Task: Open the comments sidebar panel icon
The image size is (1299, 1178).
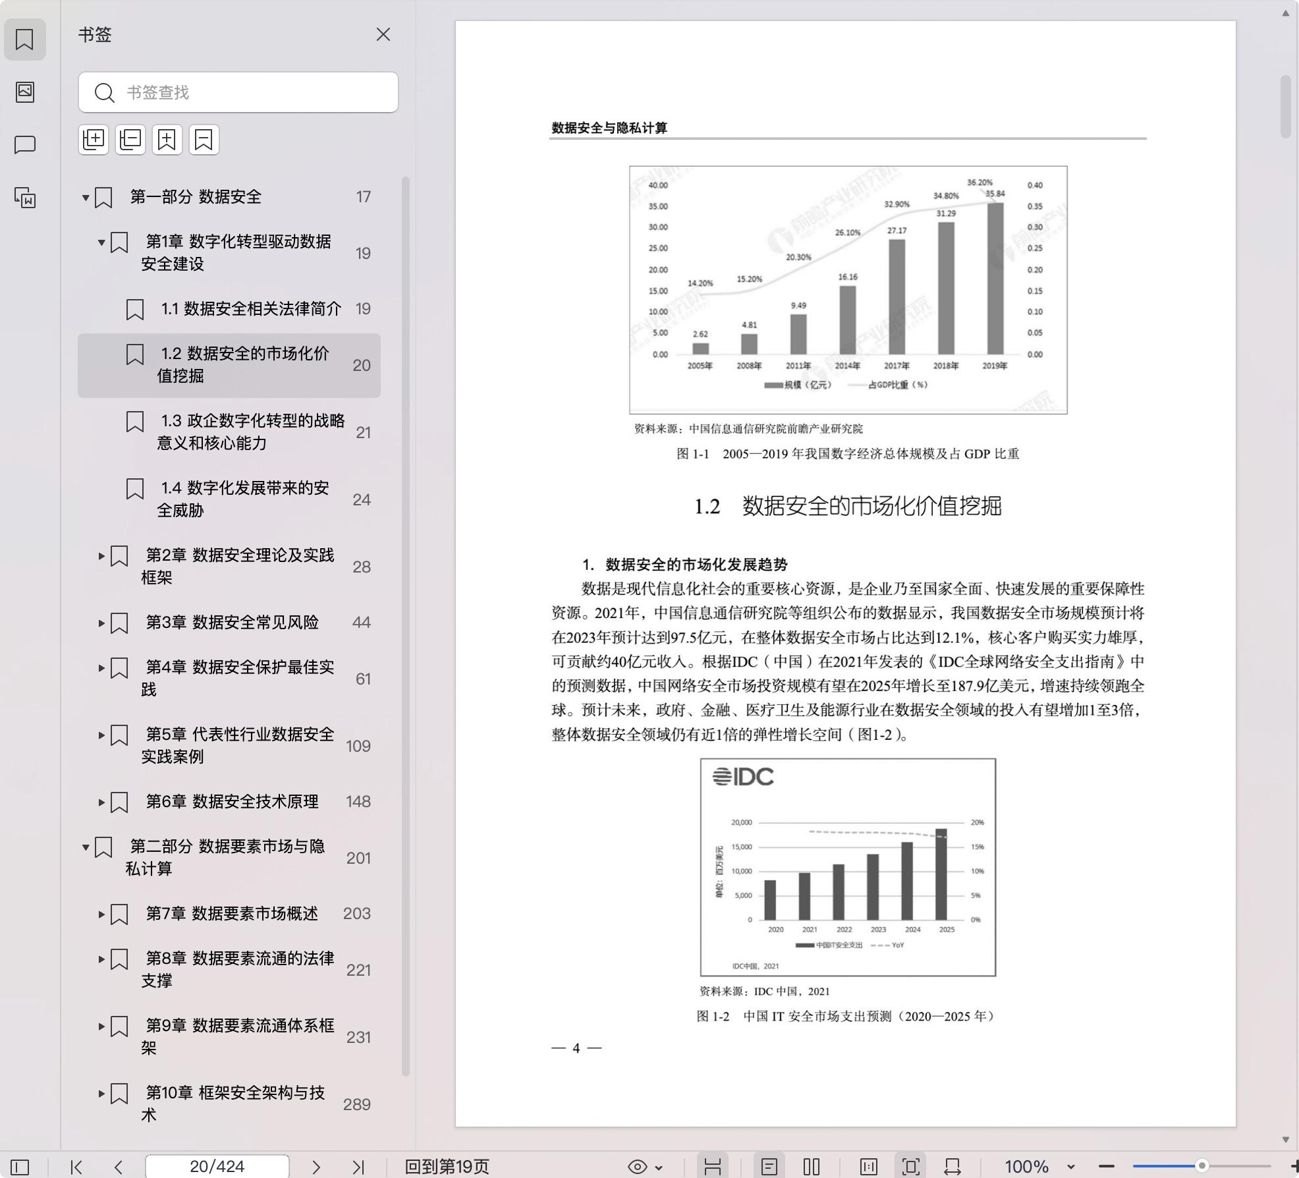Action: (25, 144)
